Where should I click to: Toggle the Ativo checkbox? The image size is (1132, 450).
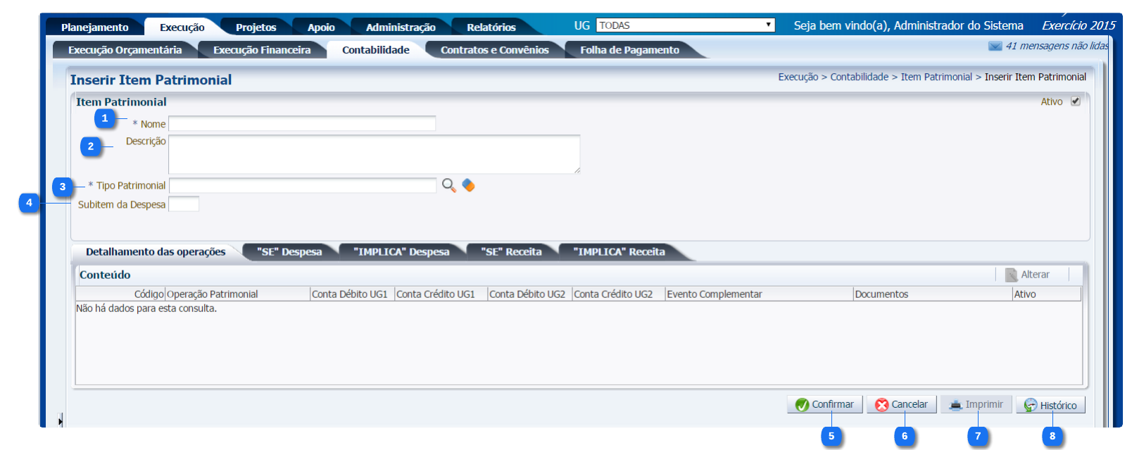pyautogui.click(x=1075, y=101)
